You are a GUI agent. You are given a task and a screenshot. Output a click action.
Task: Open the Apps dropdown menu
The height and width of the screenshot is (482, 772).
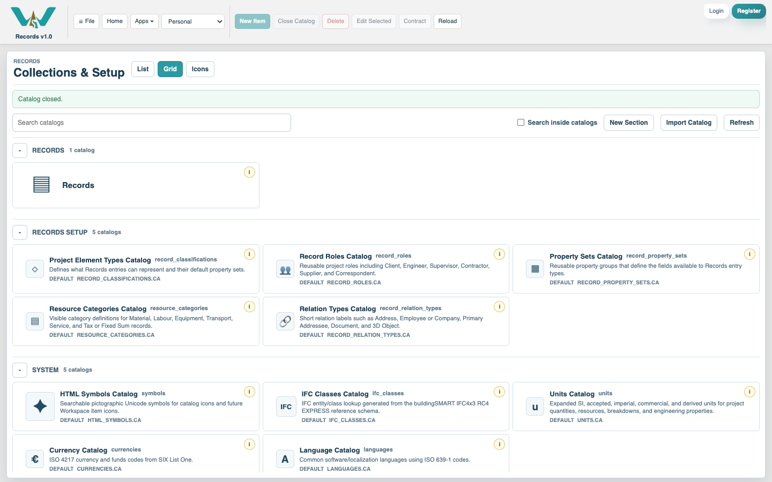click(x=144, y=21)
